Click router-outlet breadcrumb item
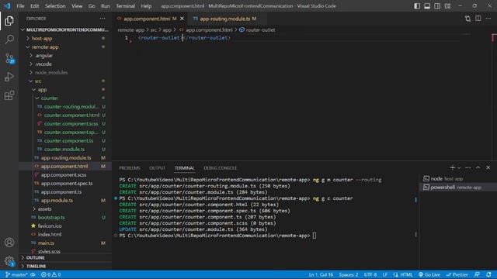Screen dimensions: 497x279 coord(257,30)
